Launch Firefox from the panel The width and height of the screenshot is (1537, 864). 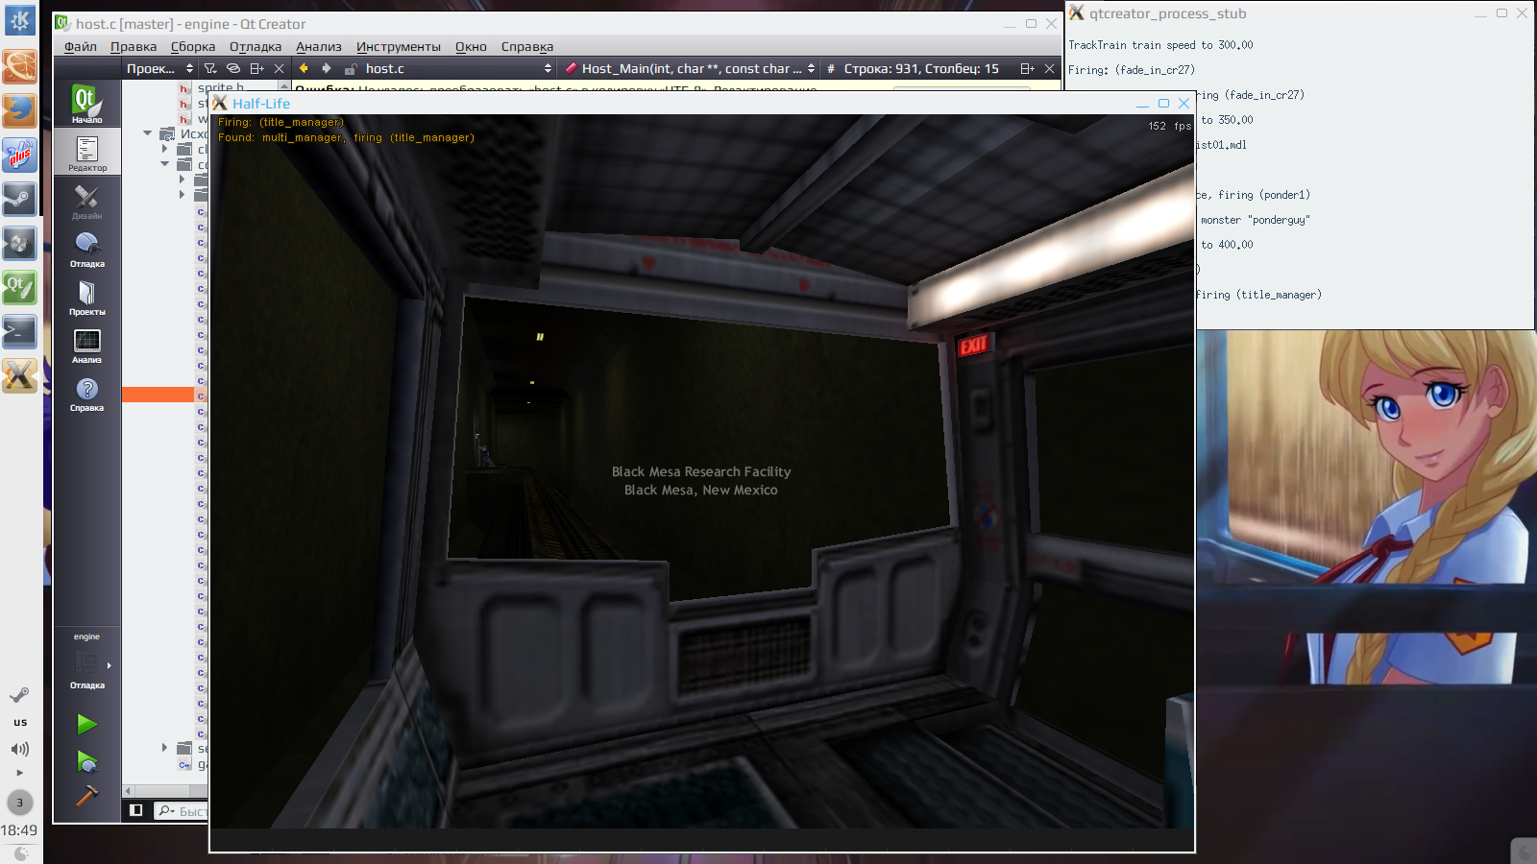tap(20, 110)
